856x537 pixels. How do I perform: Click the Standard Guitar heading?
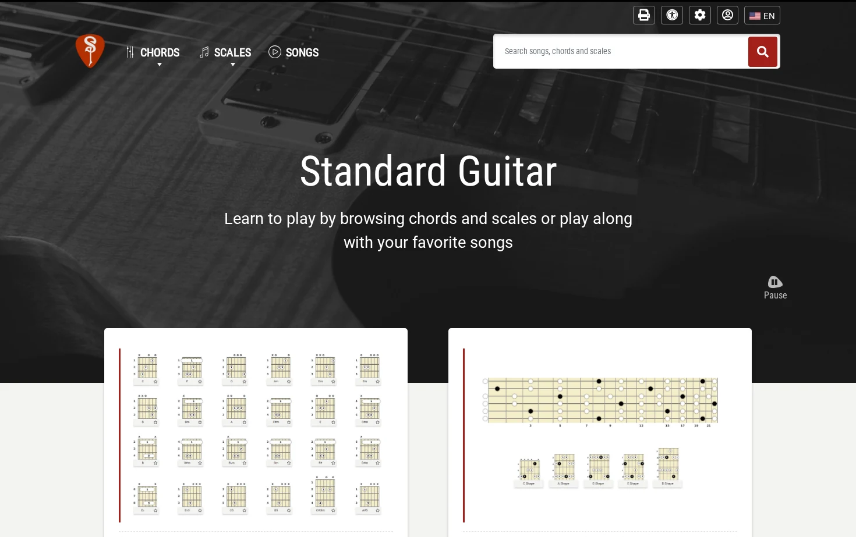428,172
